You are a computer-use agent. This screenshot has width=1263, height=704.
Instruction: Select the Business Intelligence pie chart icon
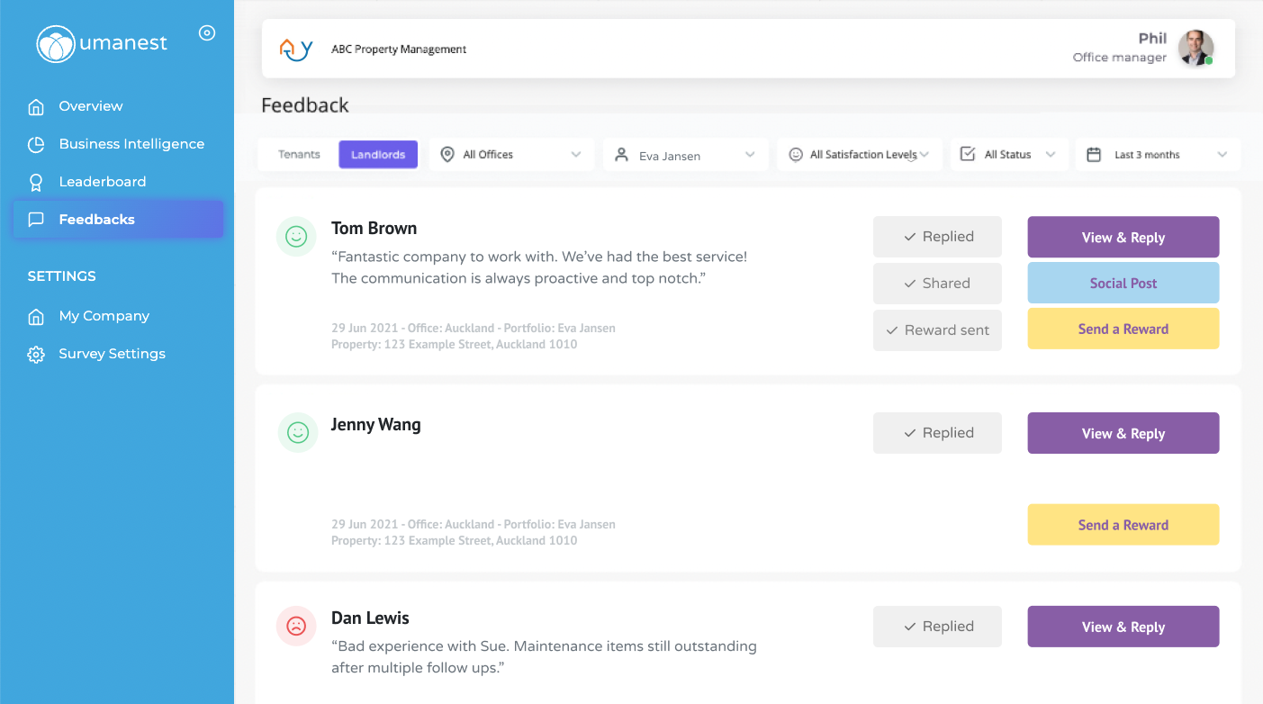pyautogui.click(x=36, y=143)
